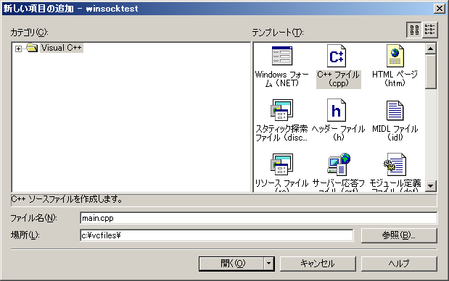The width and height of the screenshot is (449, 281).
Task: Select the header file (.h) template
Action: click(x=338, y=120)
